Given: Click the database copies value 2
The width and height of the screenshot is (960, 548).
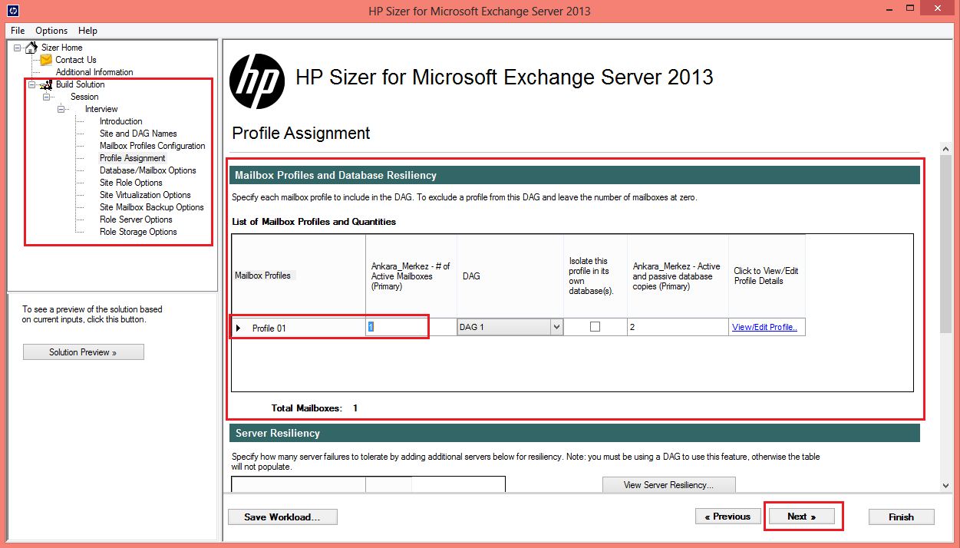Looking at the screenshot, I should click(x=678, y=327).
